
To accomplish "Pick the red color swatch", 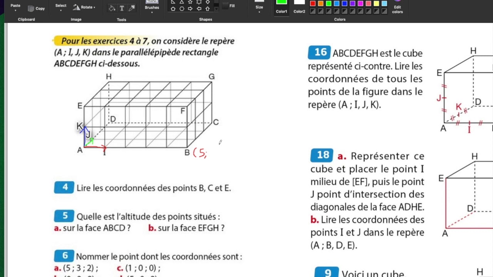I will point(313,3).
